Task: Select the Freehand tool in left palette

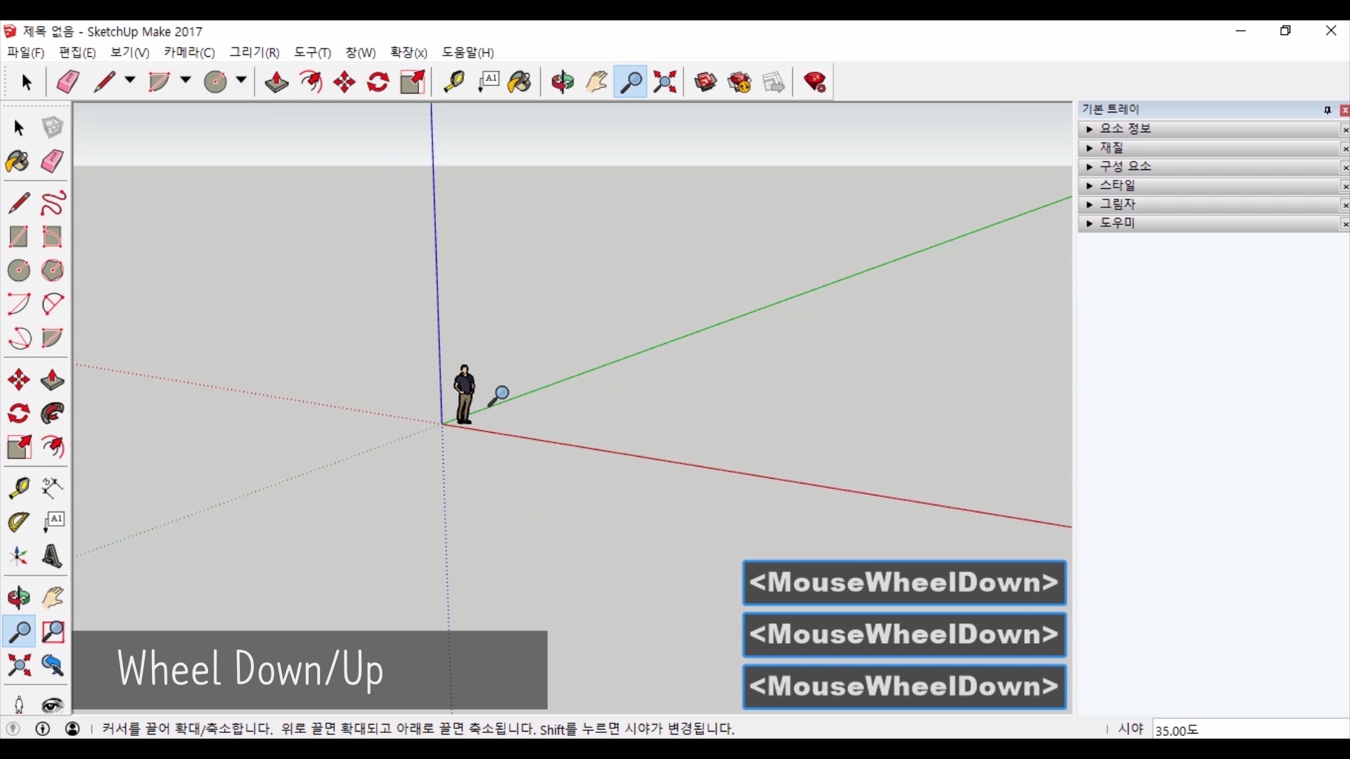Action: pyautogui.click(x=53, y=203)
